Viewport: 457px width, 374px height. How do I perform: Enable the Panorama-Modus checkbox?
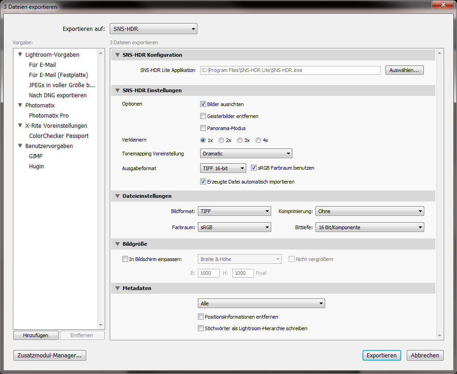(x=203, y=128)
